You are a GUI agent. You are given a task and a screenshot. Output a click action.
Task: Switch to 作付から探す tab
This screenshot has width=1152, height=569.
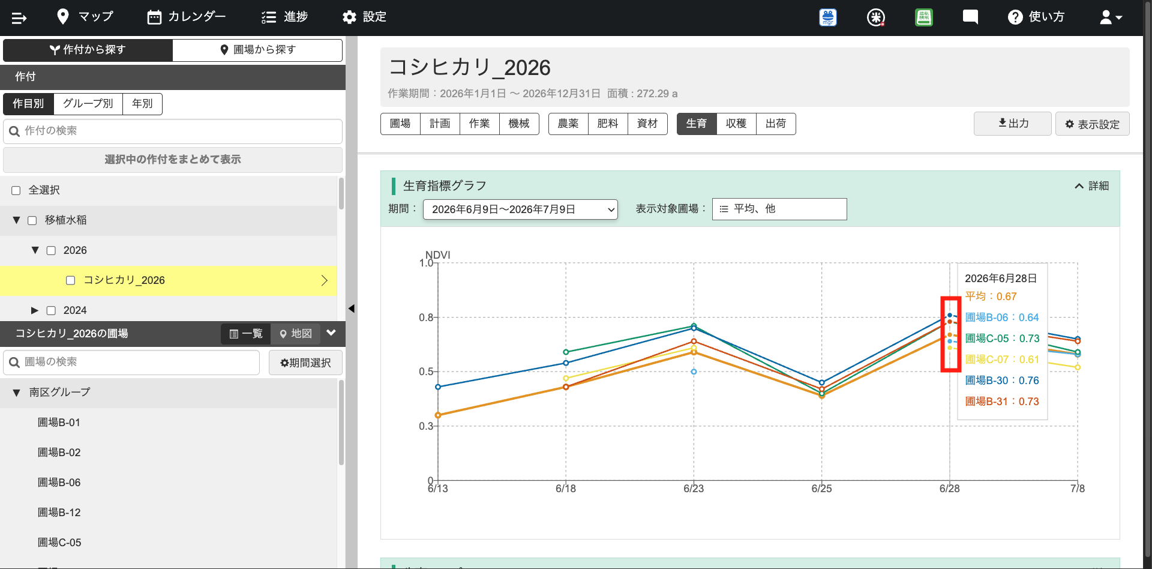88,50
